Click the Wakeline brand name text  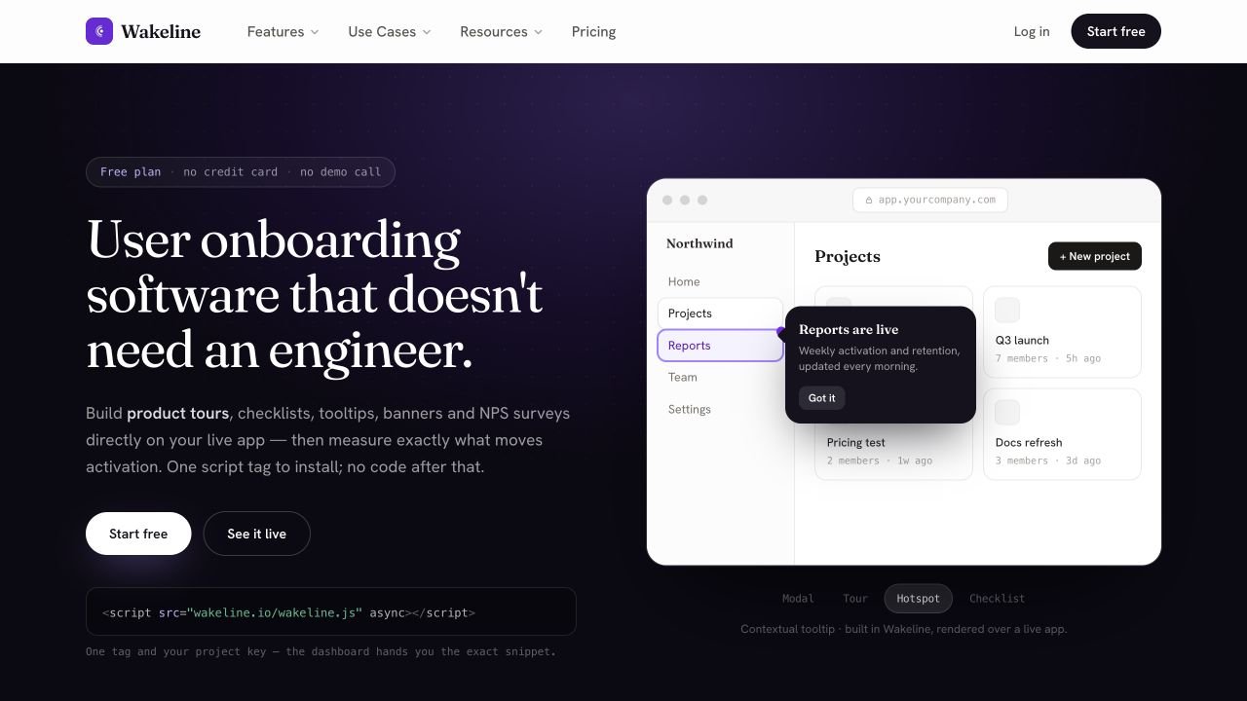coord(161,31)
